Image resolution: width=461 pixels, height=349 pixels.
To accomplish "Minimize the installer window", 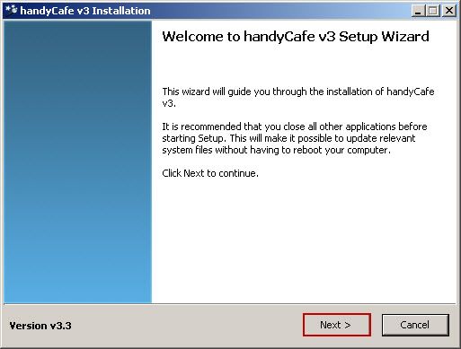I will [418, 11].
